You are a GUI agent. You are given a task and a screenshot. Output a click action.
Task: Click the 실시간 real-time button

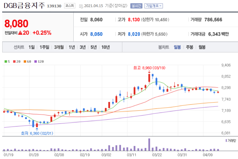pos(136,6)
